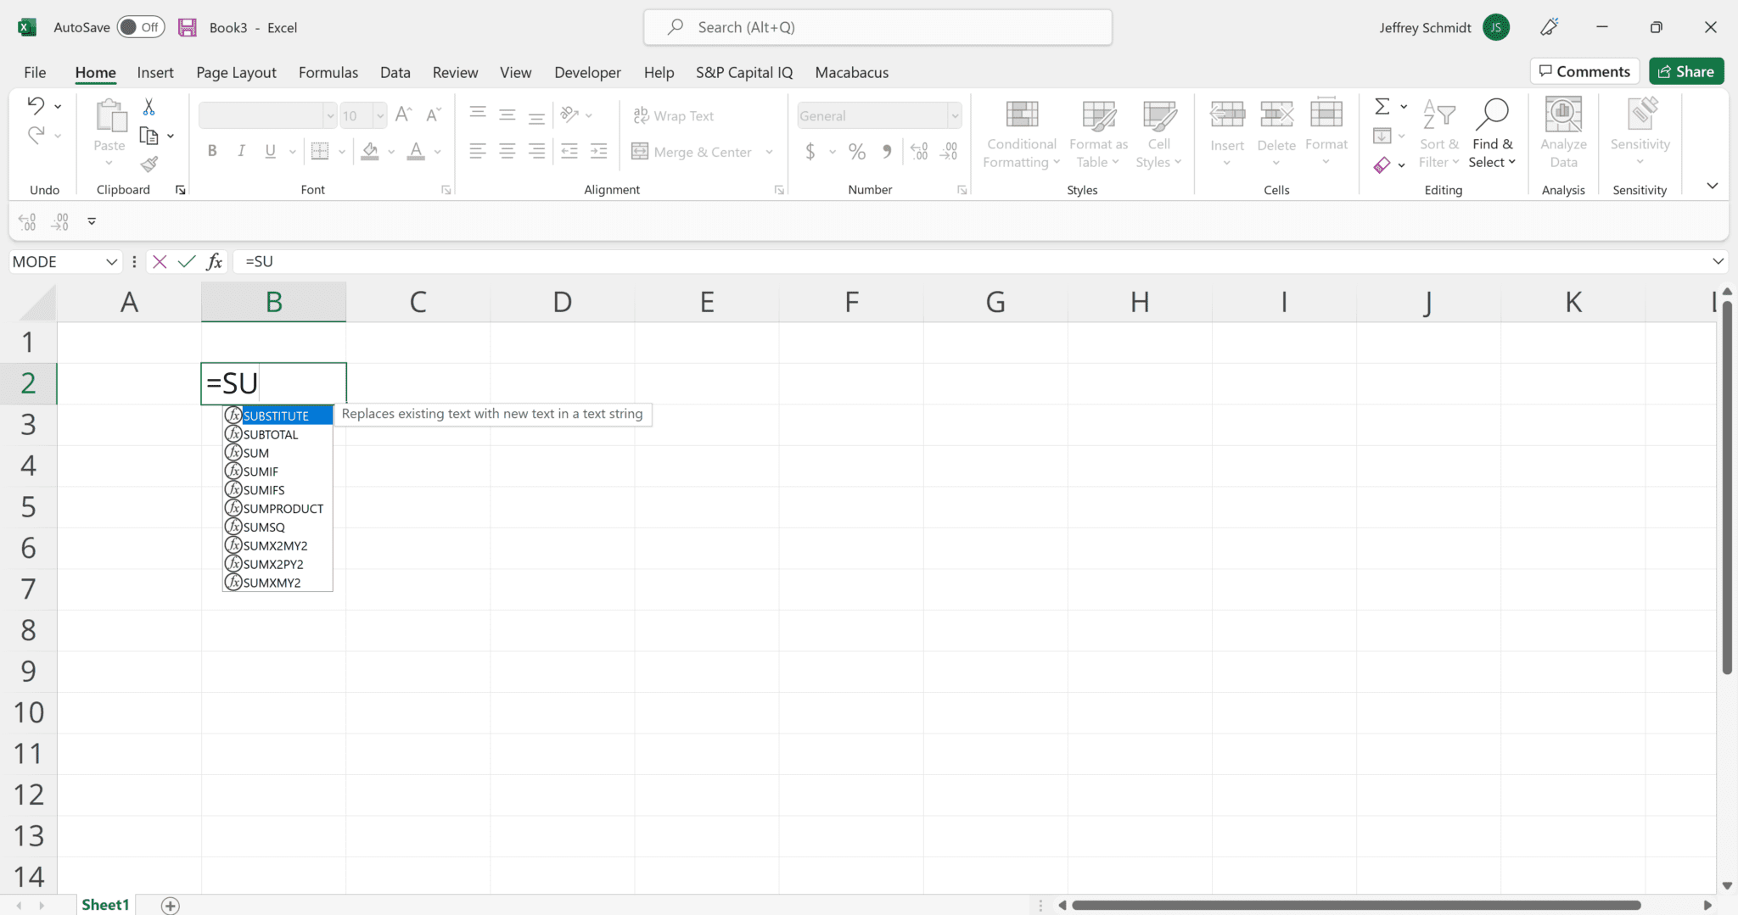Enable Wrap Text
1738x915 pixels.
click(673, 115)
